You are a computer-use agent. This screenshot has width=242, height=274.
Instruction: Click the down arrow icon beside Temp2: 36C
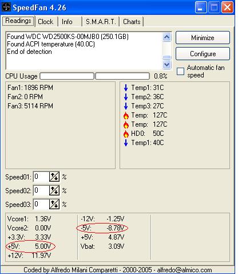pyautogui.click(x=126, y=97)
